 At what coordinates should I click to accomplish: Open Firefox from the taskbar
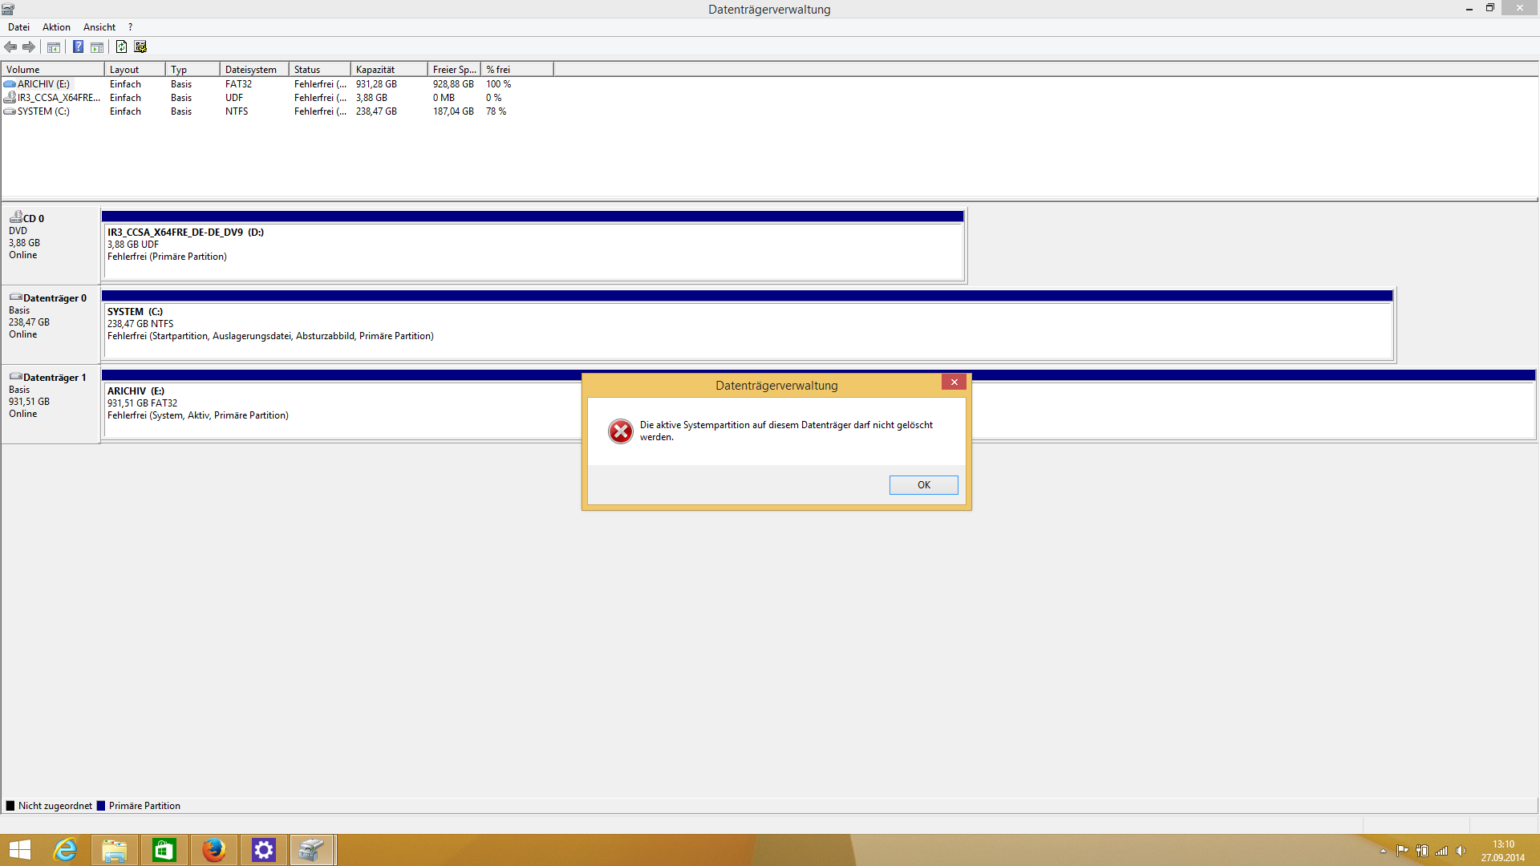[213, 849]
